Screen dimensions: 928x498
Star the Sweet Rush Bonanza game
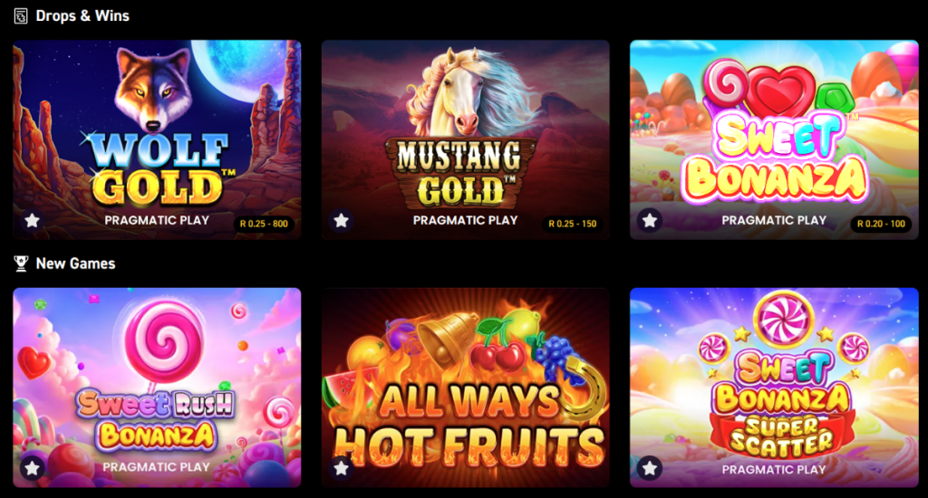(32, 468)
